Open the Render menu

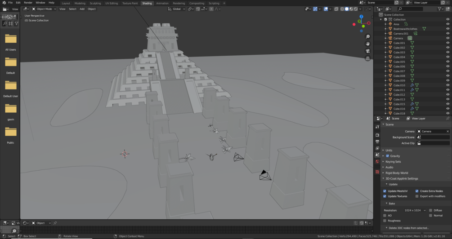(x=28, y=3)
